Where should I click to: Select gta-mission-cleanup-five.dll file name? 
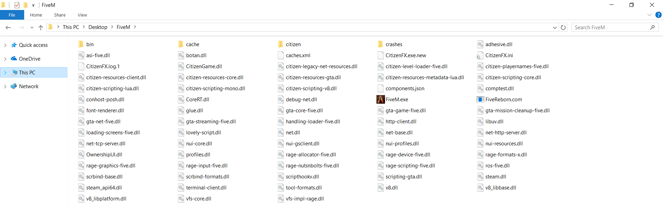click(517, 111)
